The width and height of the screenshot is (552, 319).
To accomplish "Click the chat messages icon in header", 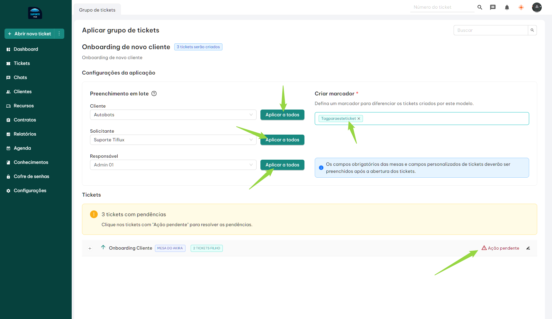I will click(x=493, y=7).
